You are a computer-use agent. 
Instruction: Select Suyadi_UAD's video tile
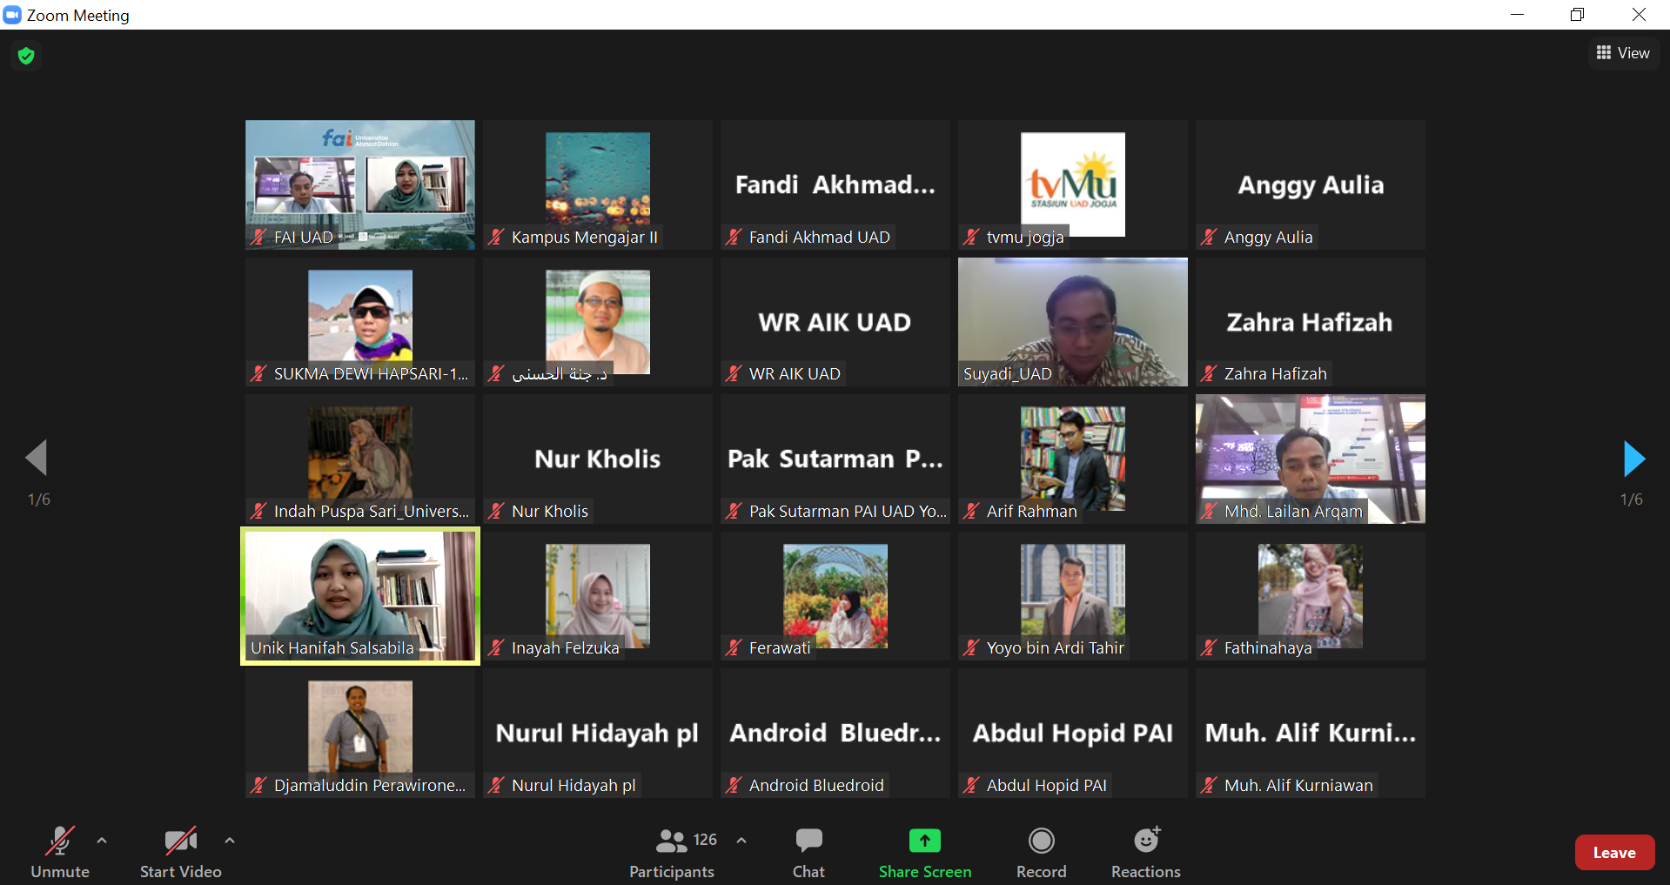tap(1072, 321)
